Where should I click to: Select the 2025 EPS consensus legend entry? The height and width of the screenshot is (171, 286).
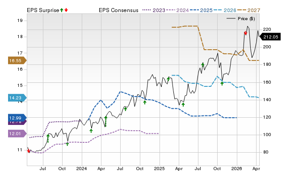point(201,10)
